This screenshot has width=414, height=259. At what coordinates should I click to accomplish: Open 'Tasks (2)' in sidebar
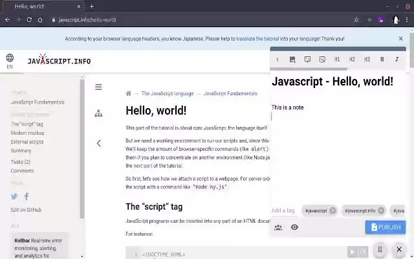pos(21,162)
